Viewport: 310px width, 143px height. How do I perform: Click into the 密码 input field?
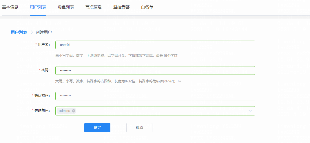click(155, 70)
